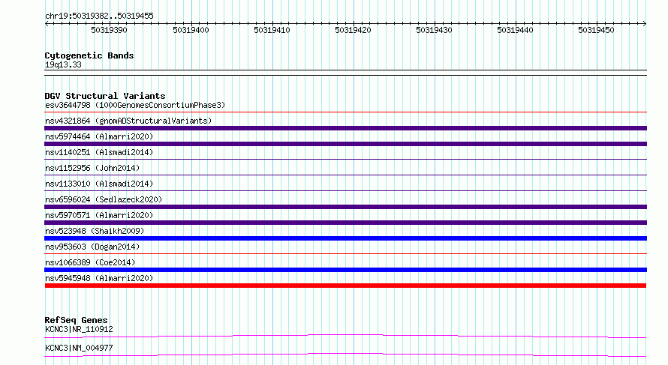Open variant nsv1140251 Alsmadi2014 label
The image size is (668, 365).
99,152
